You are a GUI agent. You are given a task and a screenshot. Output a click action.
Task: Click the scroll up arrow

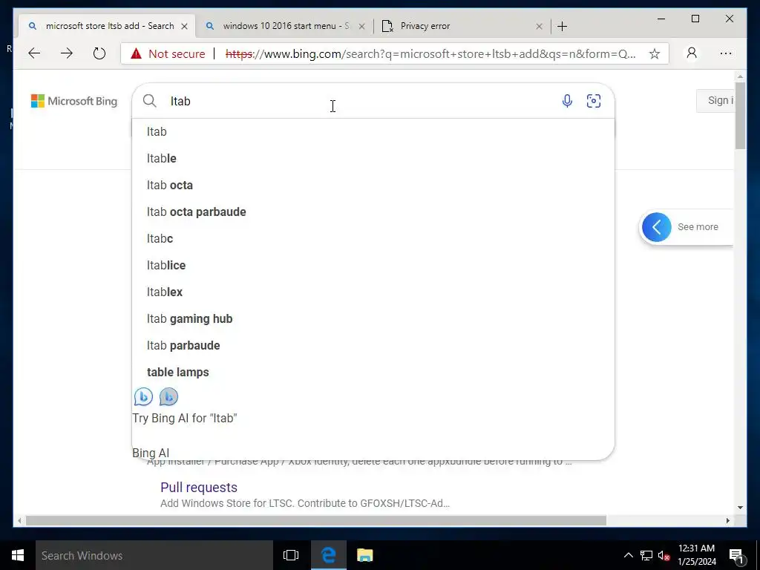740,76
